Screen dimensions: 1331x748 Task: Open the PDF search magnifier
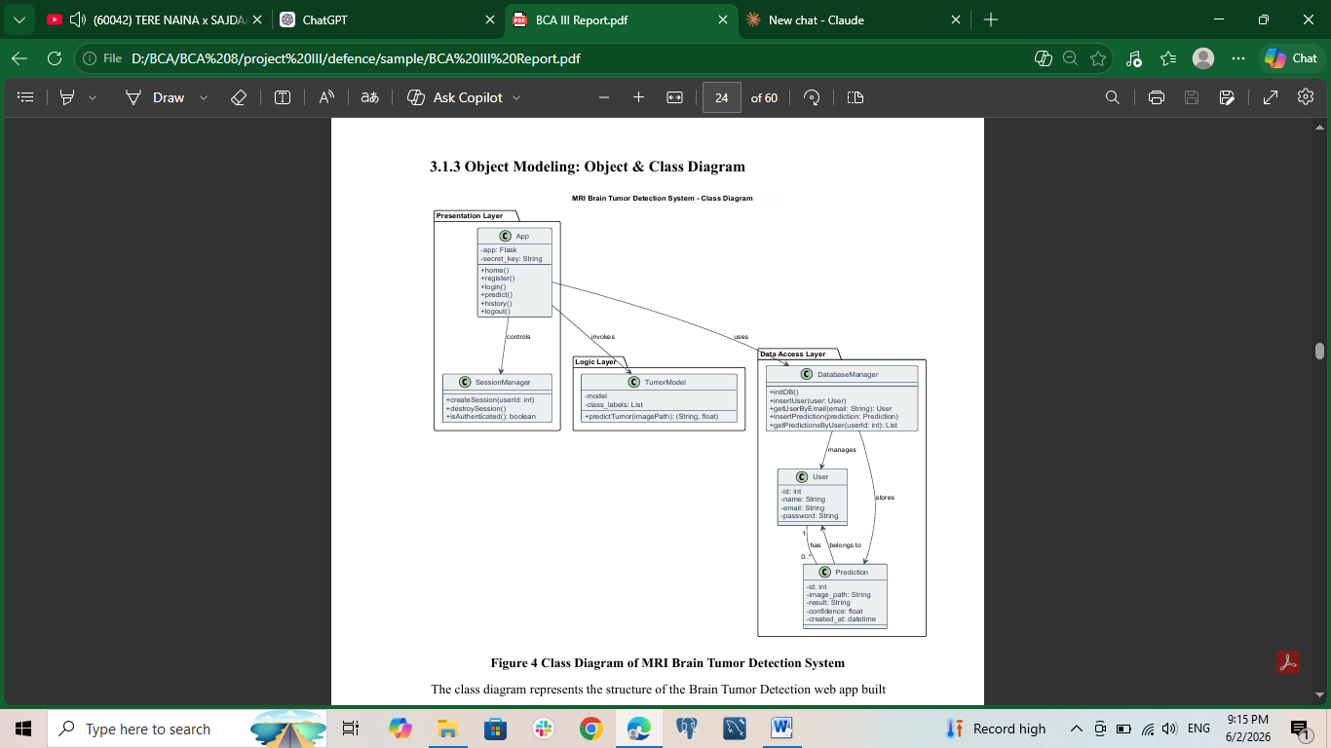pos(1113,97)
